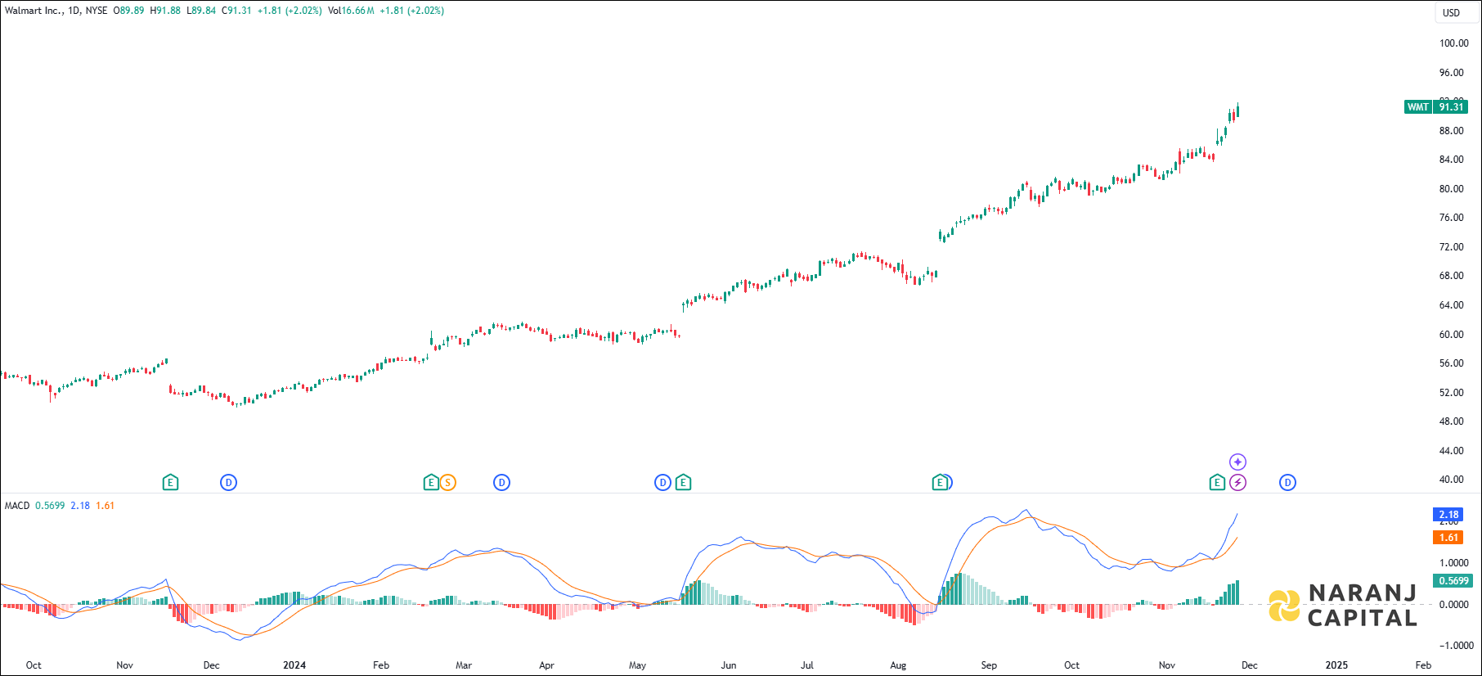Screen dimensions: 1482x676
Task: Click the blue 2.18 MACD axis label
Action: tap(1448, 515)
